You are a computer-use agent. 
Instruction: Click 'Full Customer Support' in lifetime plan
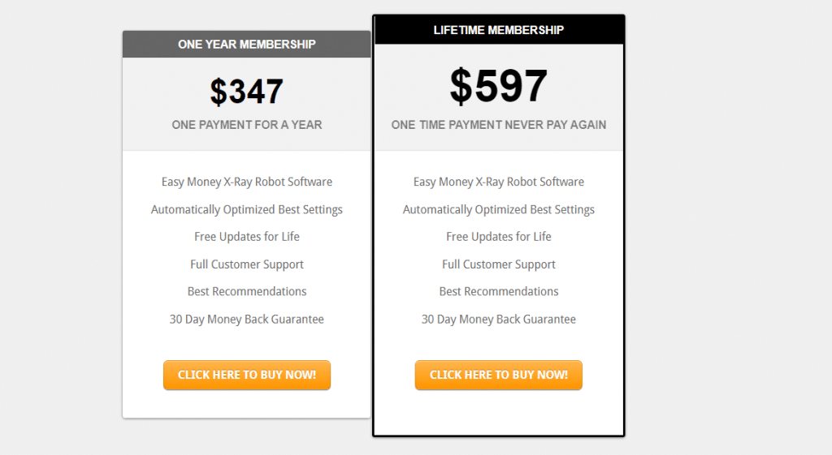[x=498, y=264]
